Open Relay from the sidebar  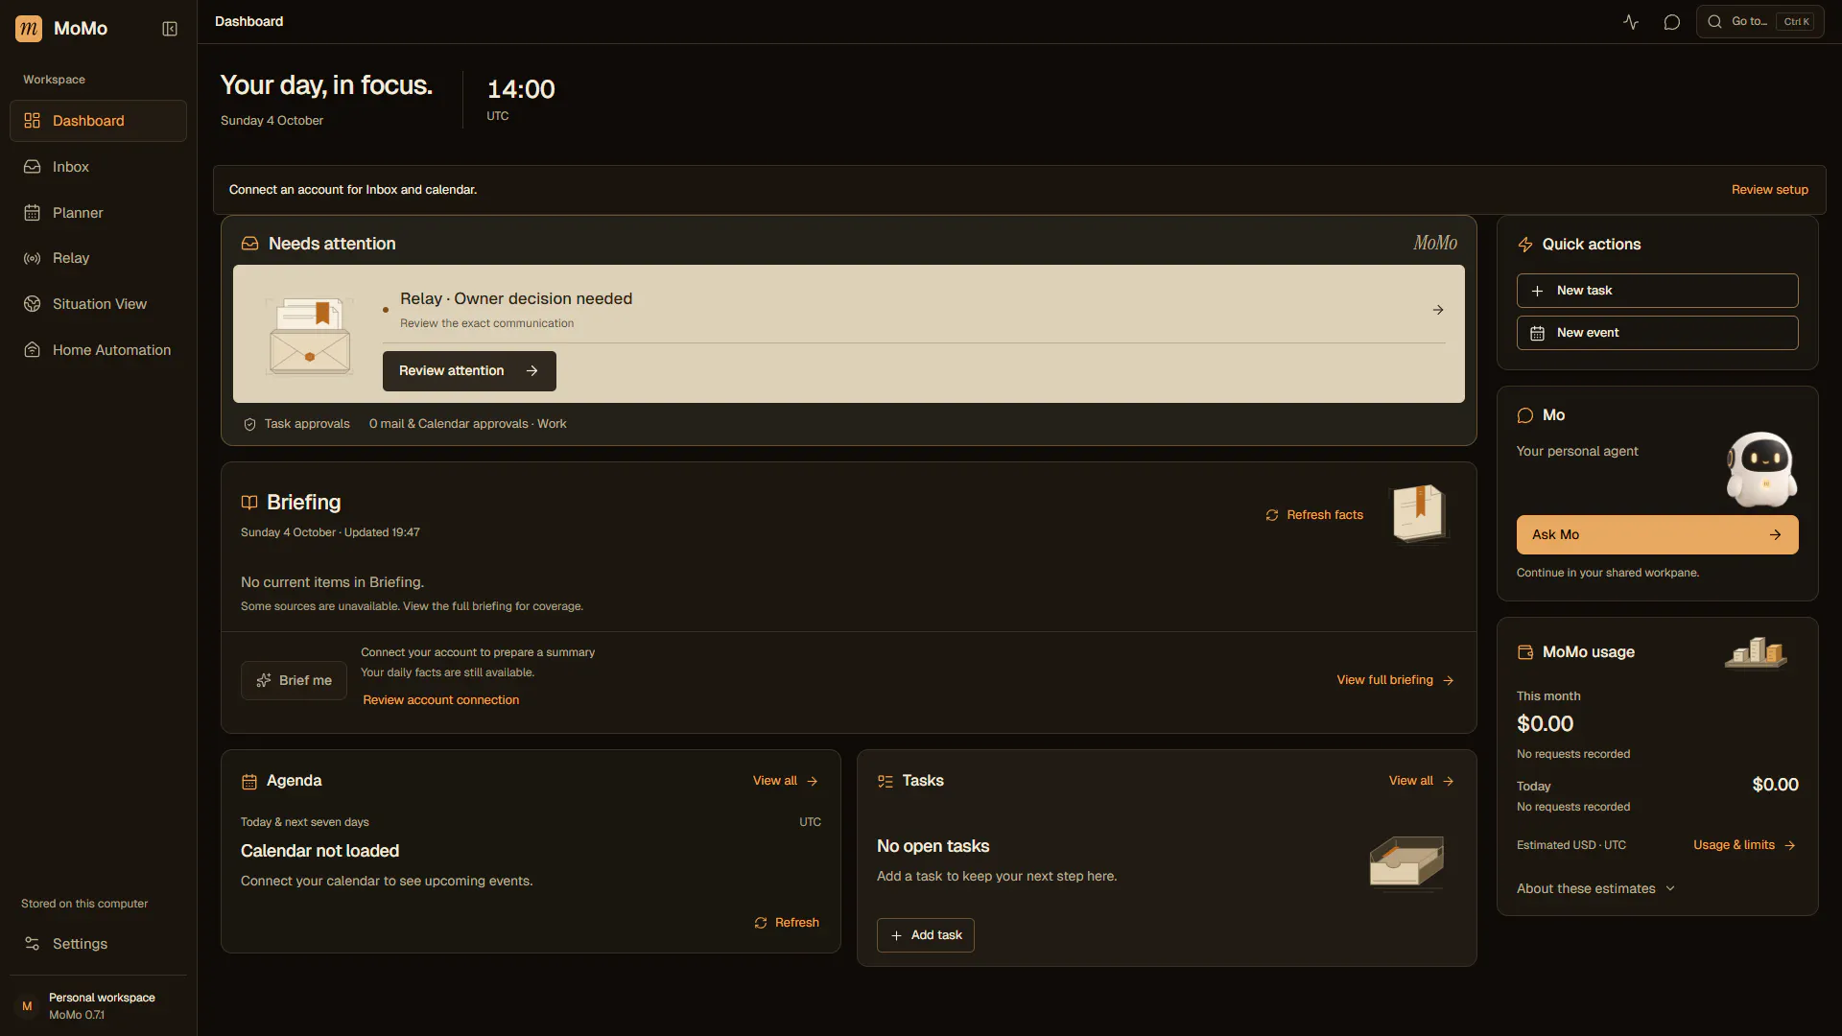[x=98, y=258]
